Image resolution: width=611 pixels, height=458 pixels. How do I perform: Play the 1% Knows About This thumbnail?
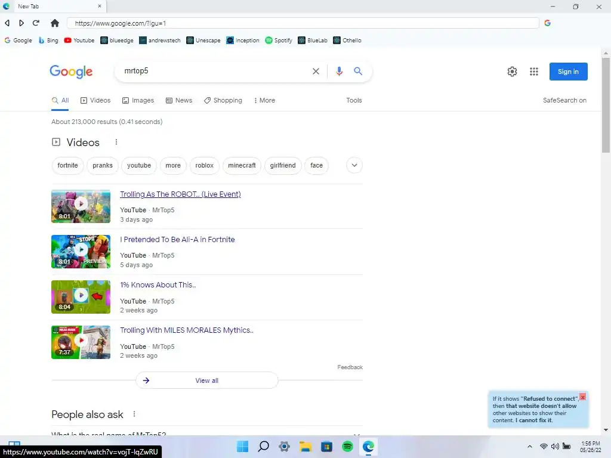[81, 297]
